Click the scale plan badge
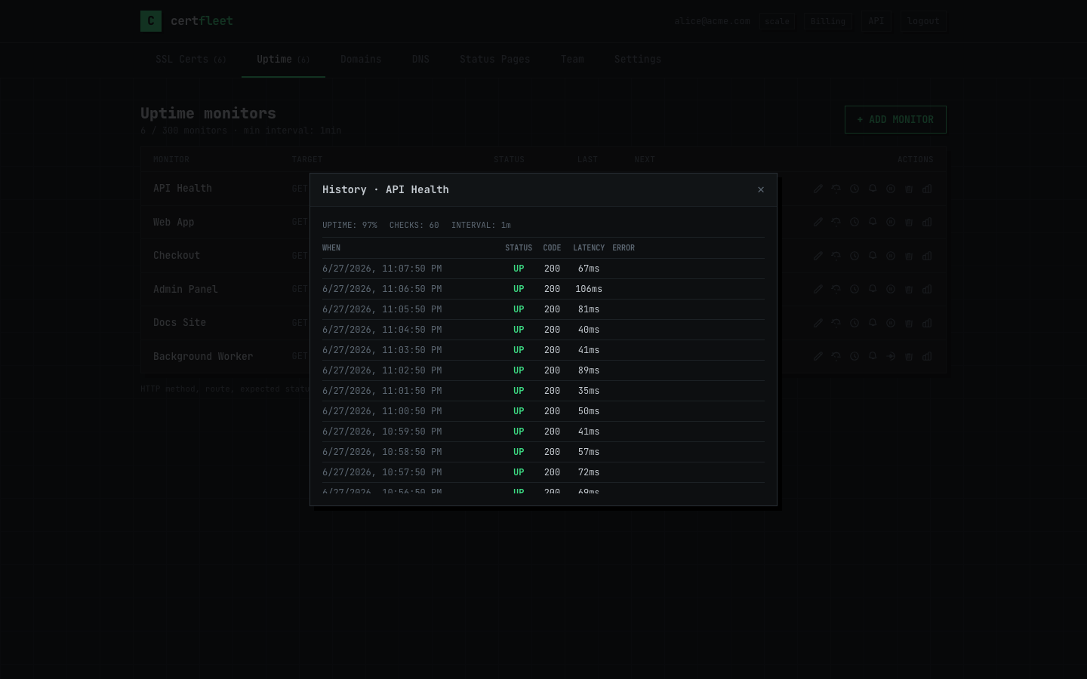The height and width of the screenshot is (679, 1087). [x=777, y=21]
